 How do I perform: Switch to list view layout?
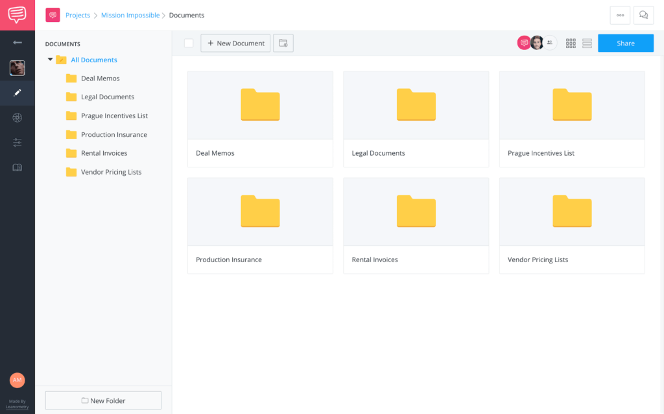587,43
